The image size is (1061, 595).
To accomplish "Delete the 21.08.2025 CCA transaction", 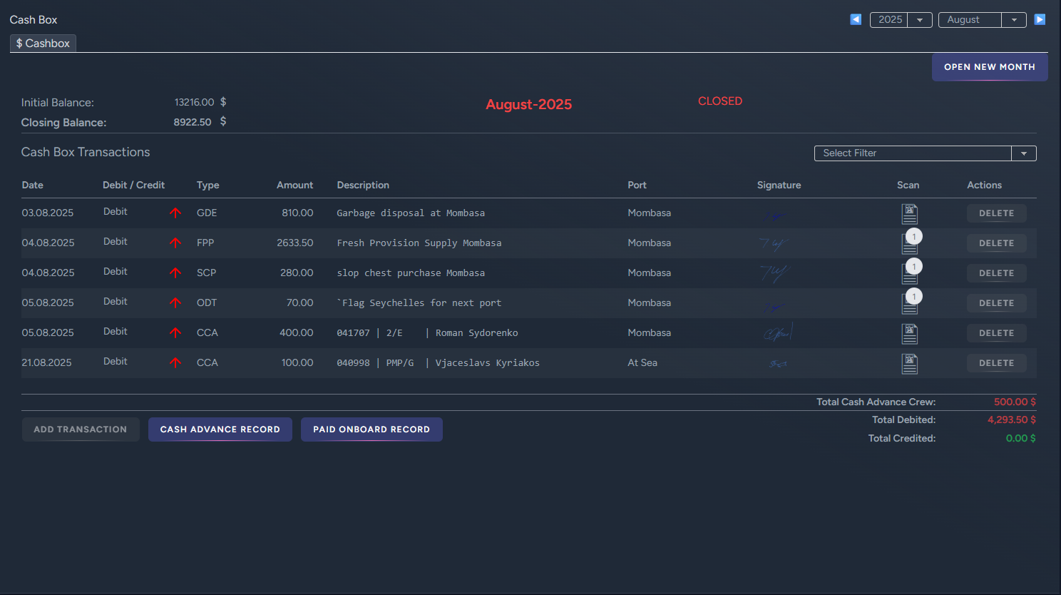I will point(996,362).
